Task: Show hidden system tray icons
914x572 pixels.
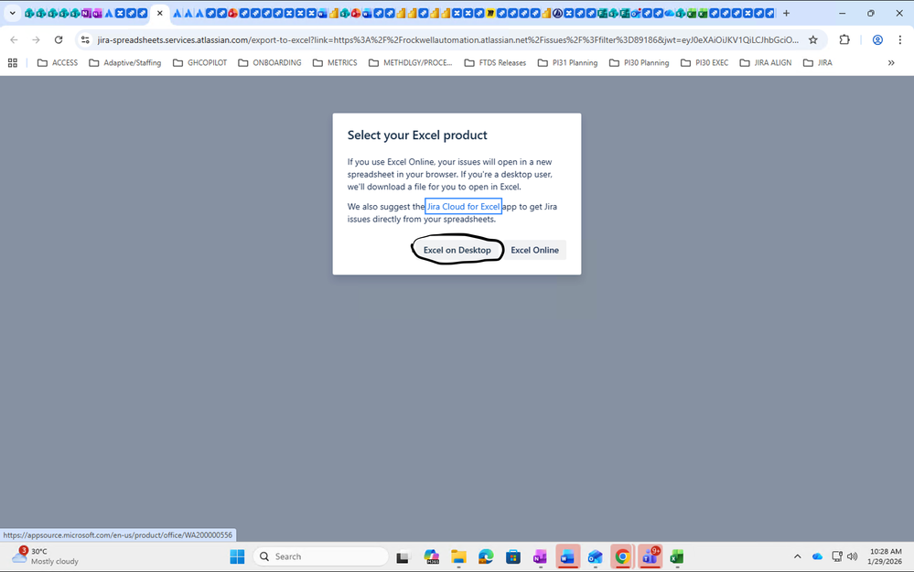Action: [x=798, y=556]
